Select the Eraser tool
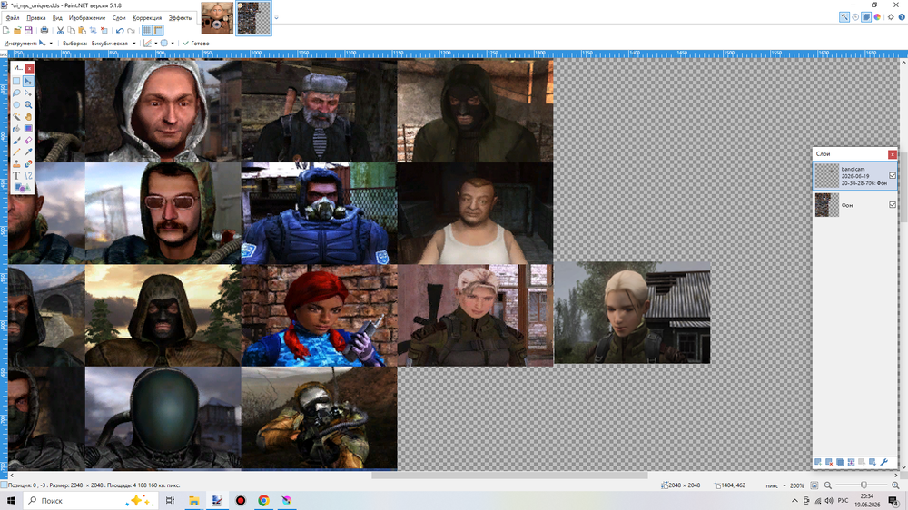 tap(28, 140)
